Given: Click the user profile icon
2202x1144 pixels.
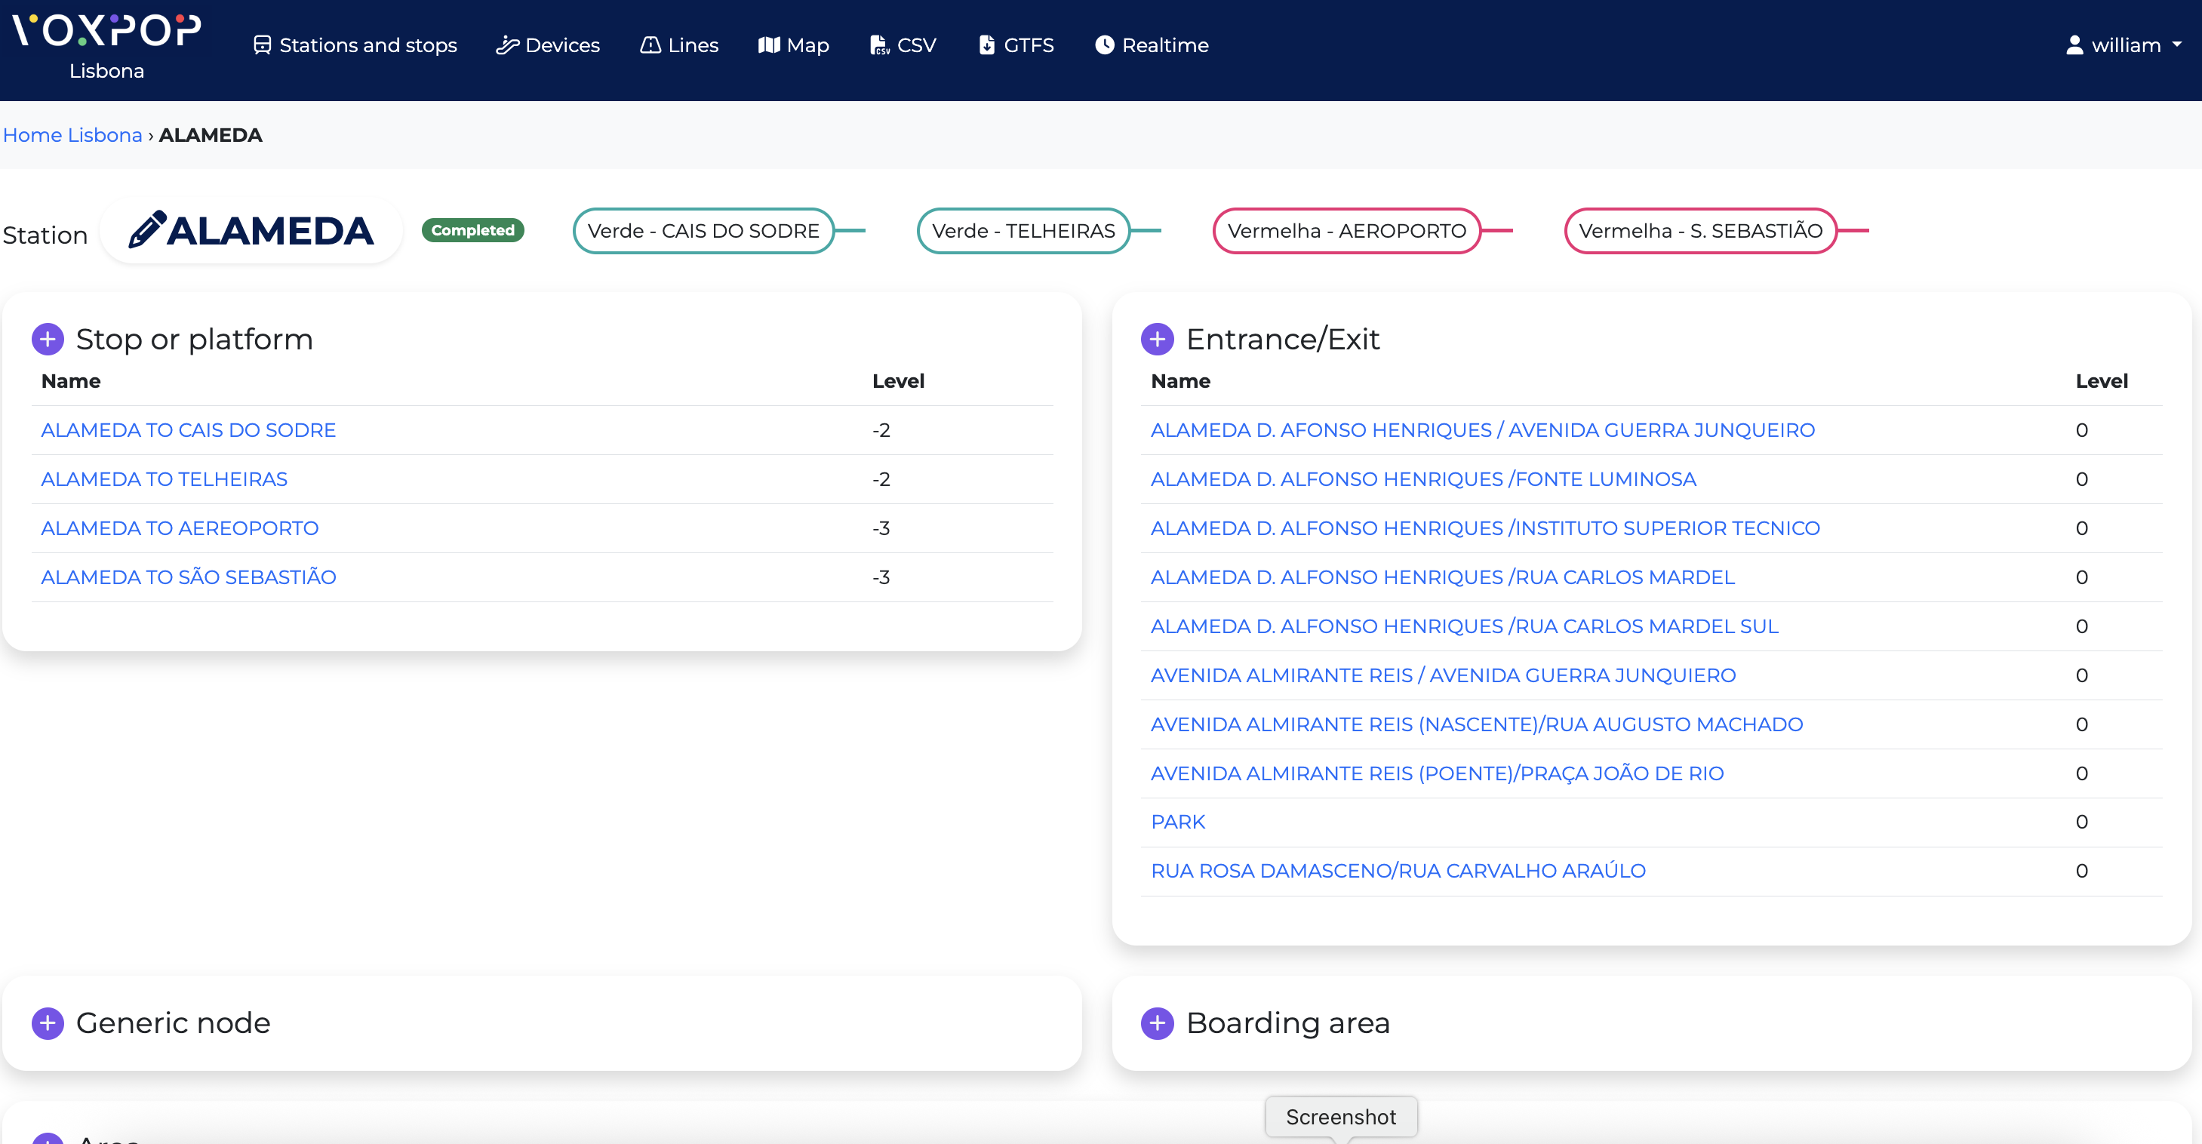Looking at the screenshot, I should click(2074, 45).
